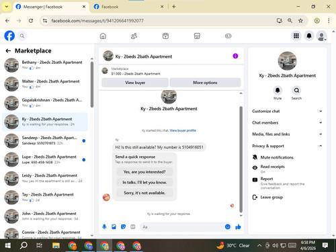The height and width of the screenshot is (252, 336).
Task: Open a new browser tab
Action: point(173,7)
